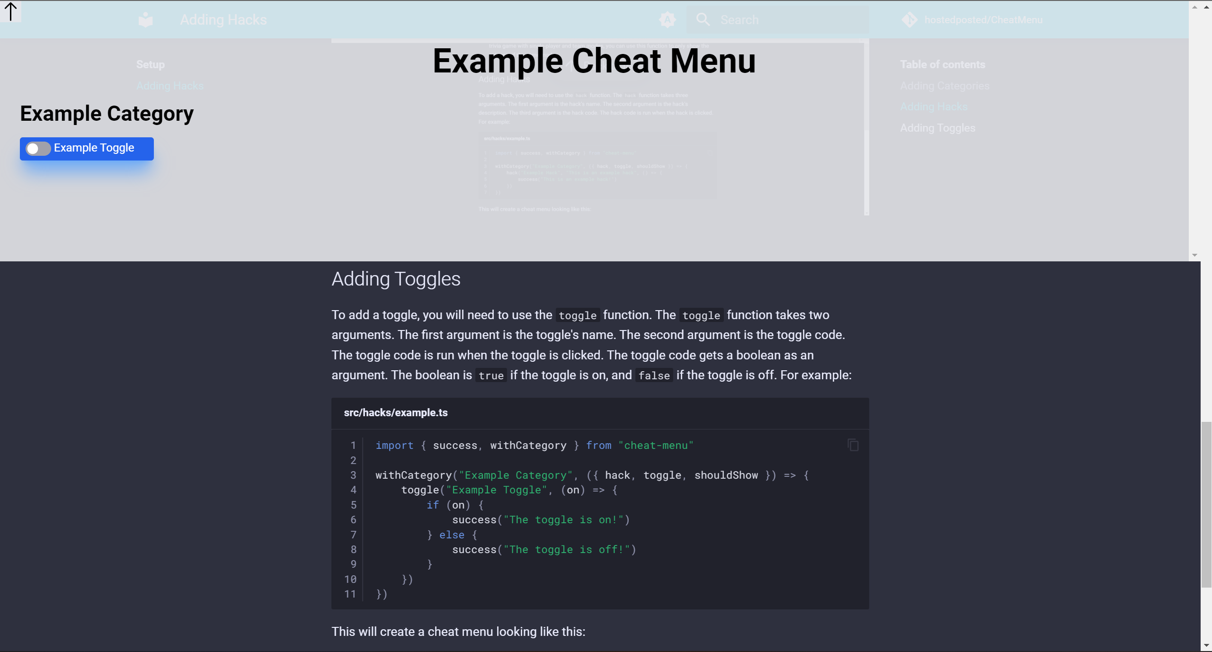Copy code with the clipboard icon
This screenshot has width=1212, height=652.
(853, 445)
